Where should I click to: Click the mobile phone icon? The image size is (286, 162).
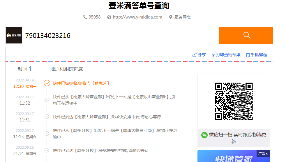(248, 55)
